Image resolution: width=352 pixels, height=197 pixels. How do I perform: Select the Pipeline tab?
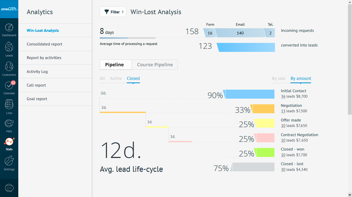[114, 65]
